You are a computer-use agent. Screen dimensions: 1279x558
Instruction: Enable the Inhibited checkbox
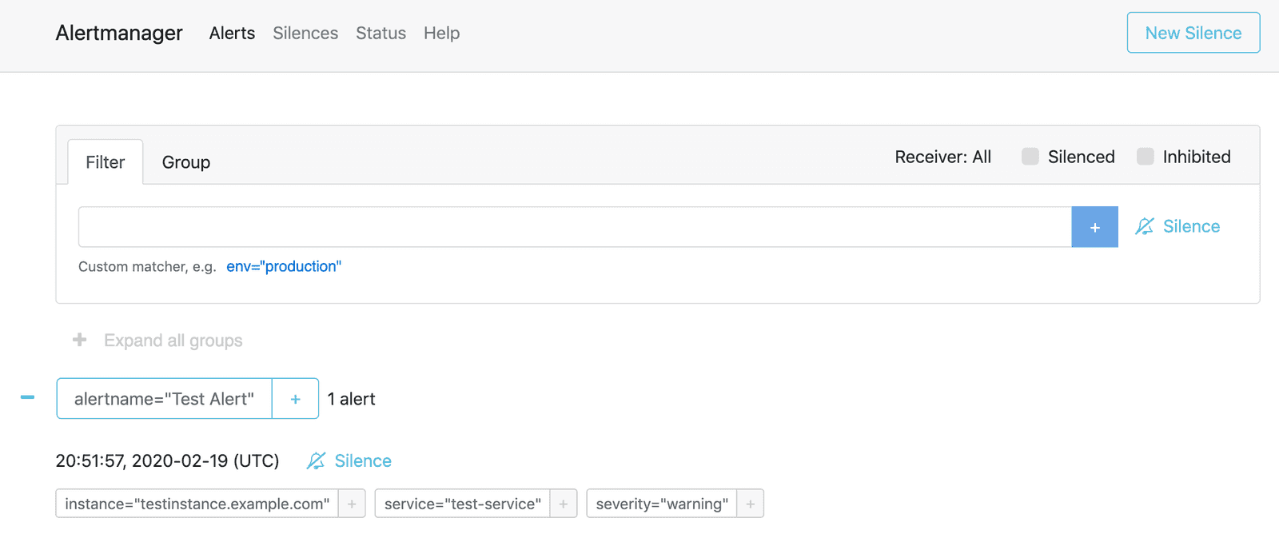click(x=1146, y=157)
